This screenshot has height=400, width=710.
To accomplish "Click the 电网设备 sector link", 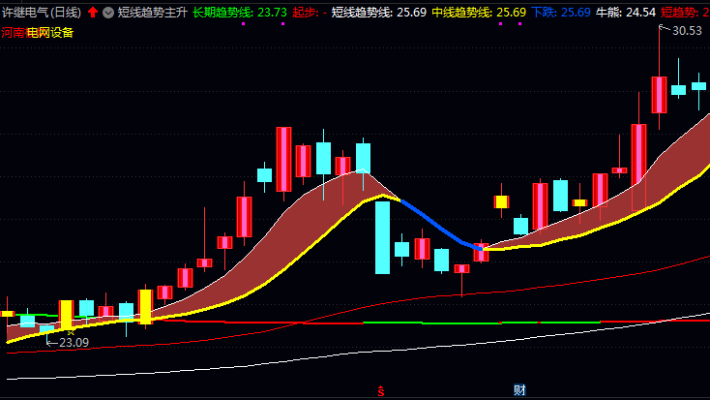I will 50,32.
